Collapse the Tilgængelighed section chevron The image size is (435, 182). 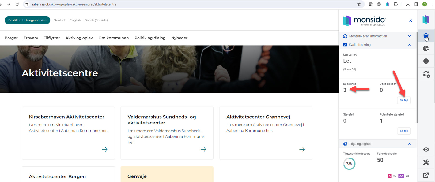coord(409,144)
